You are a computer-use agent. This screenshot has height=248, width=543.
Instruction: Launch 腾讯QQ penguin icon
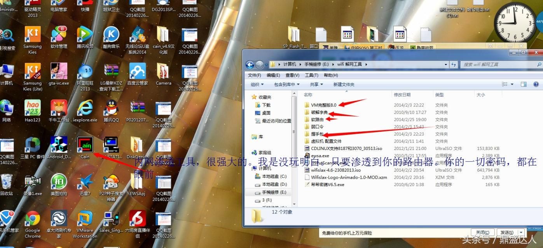tap(111, 111)
